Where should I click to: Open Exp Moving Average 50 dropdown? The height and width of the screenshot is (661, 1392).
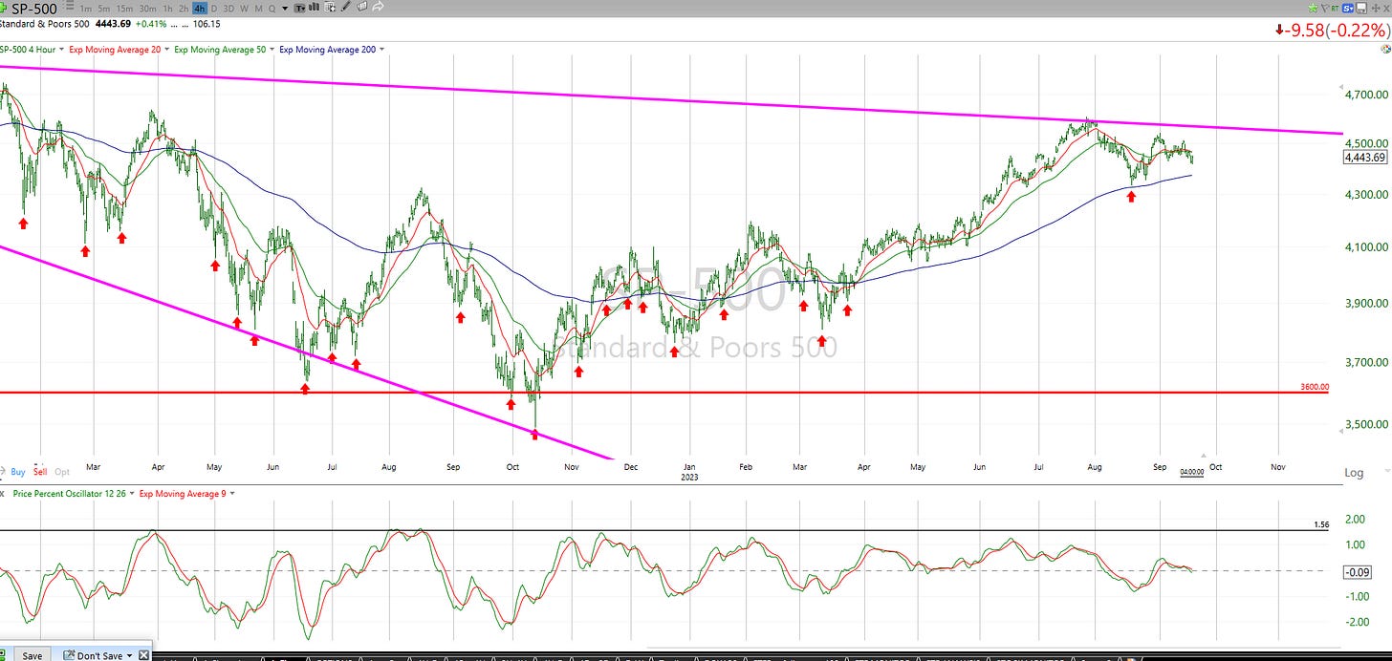272,49
